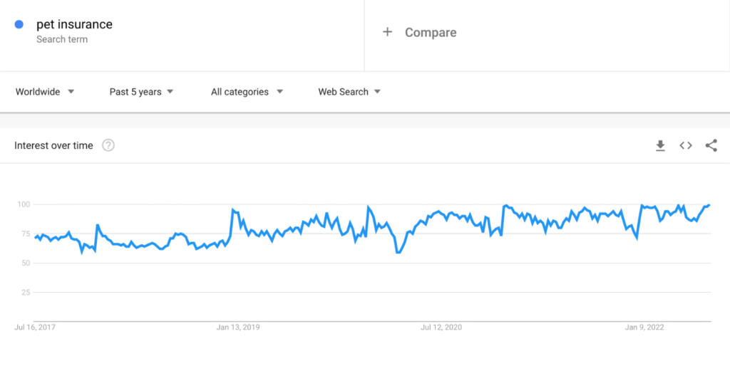Download the interest over time CSV
730x371 pixels.
pyautogui.click(x=660, y=146)
